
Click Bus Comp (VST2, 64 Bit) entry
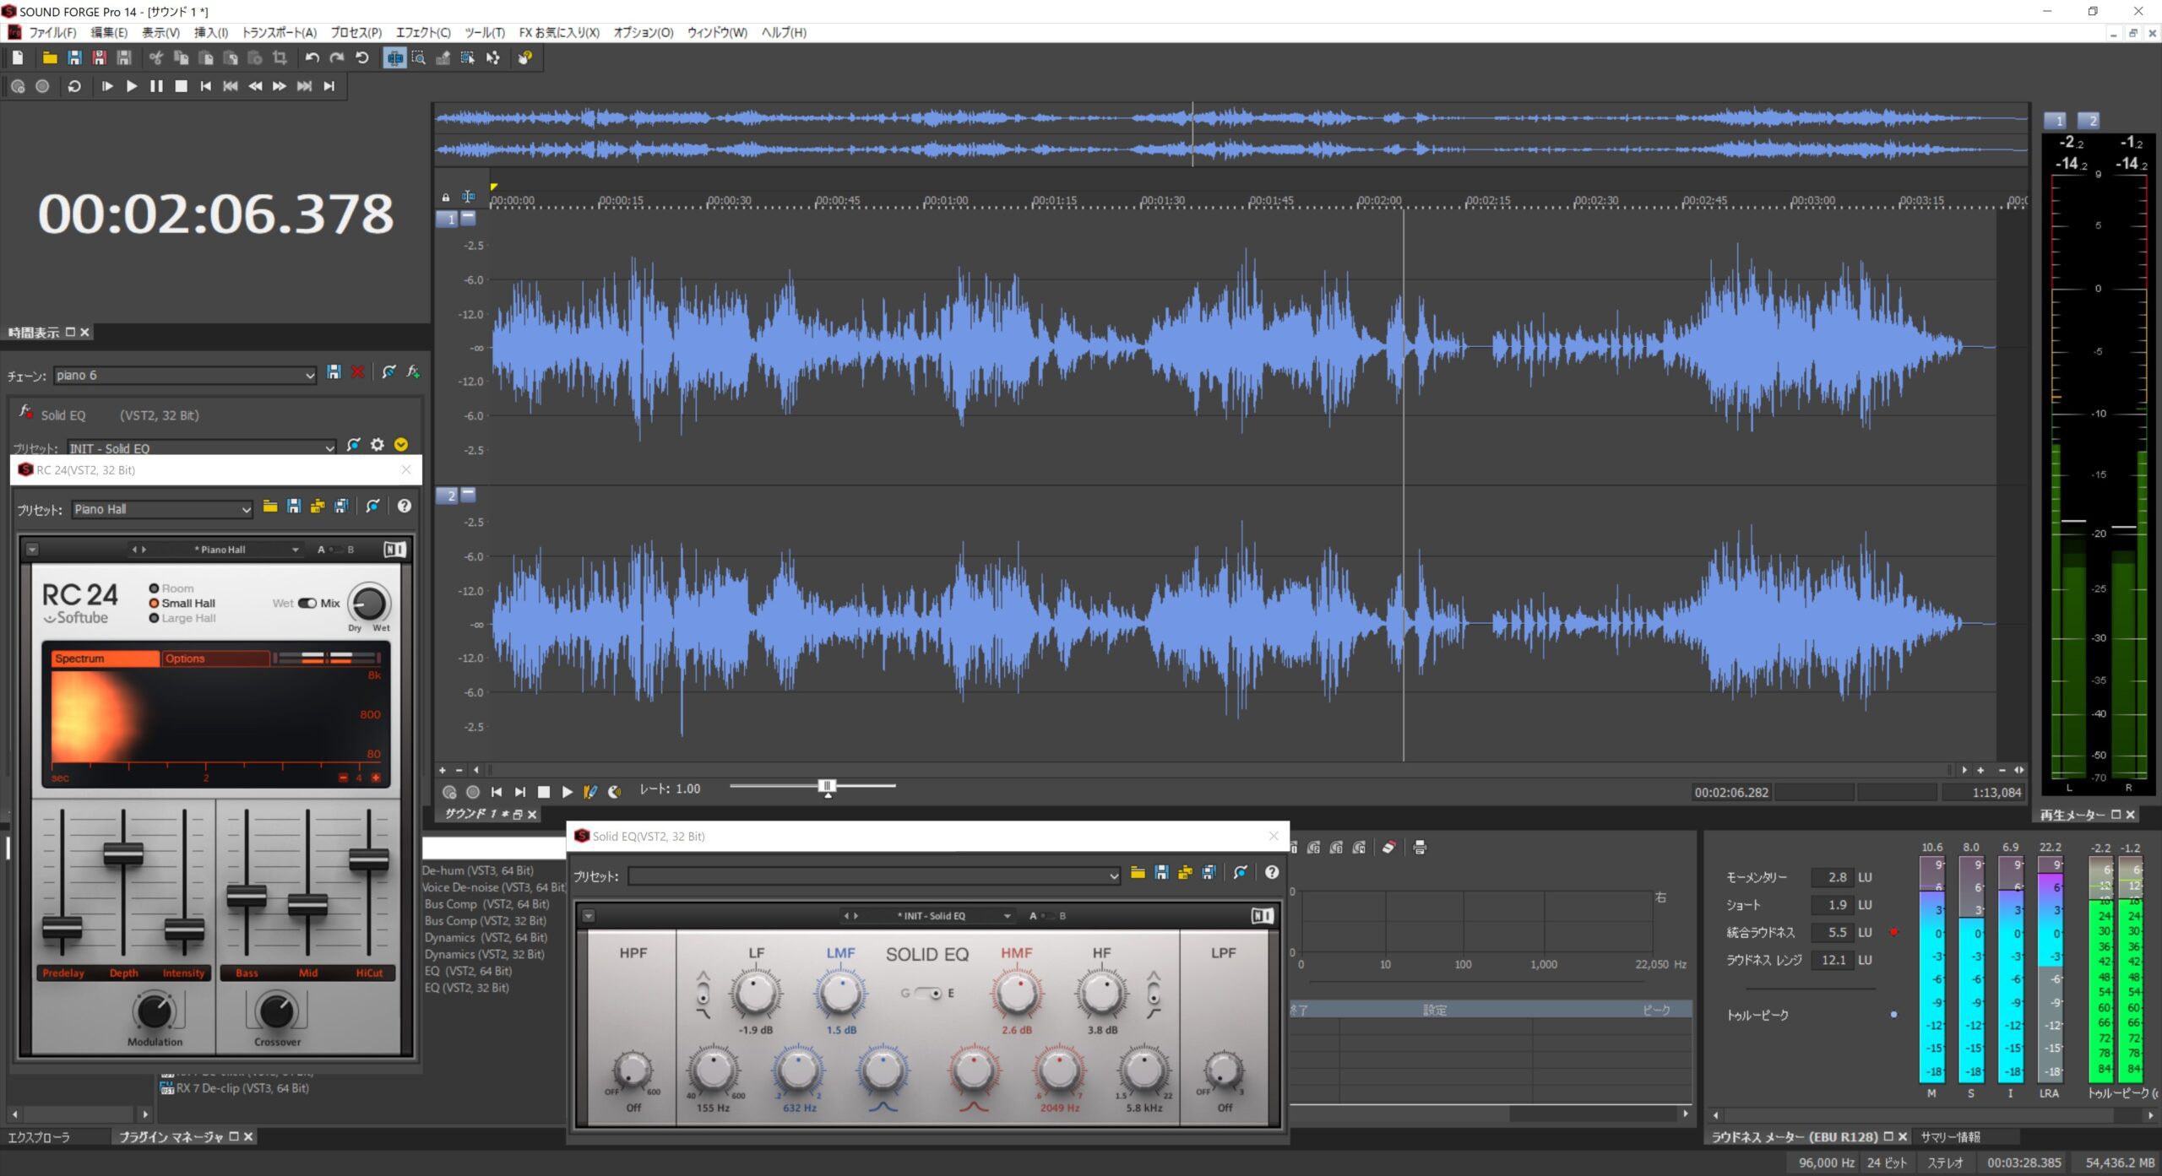point(486,904)
